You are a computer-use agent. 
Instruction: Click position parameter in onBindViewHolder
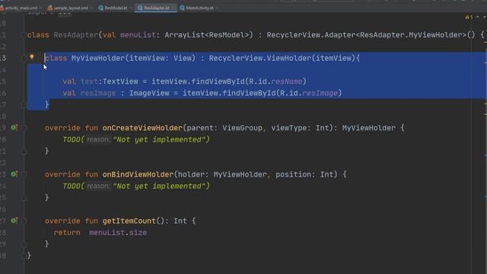point(293,174)
